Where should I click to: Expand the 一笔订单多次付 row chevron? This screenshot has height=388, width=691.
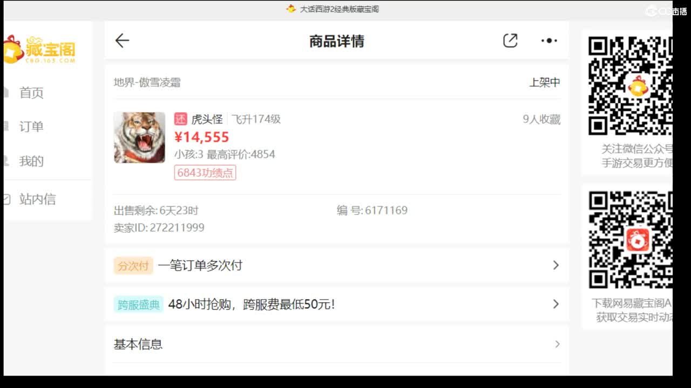coord(555,265)
